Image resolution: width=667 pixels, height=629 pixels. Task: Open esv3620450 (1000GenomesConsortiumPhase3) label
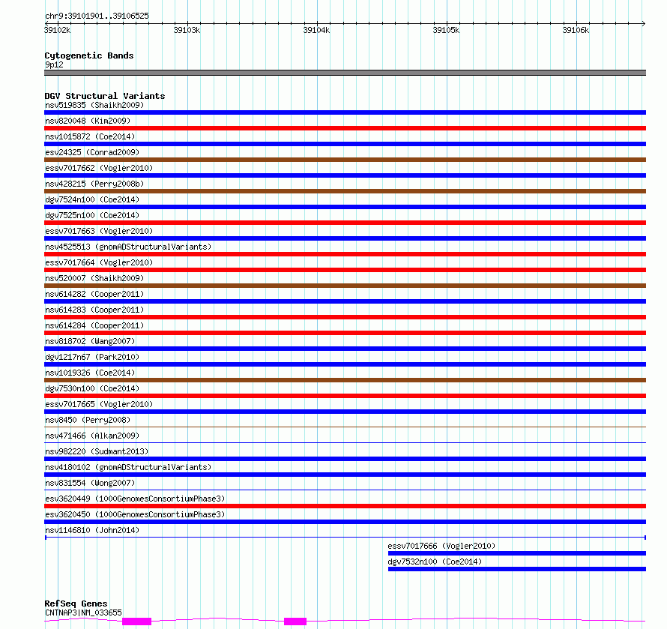pyautogui.click(x=135, y=514)
